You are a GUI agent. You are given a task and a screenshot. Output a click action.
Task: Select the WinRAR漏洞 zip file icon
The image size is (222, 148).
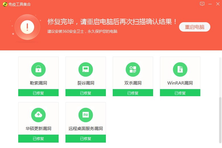pos(180,69)
